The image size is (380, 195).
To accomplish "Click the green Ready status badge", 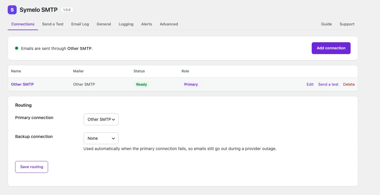I will [x=142, y=84].
